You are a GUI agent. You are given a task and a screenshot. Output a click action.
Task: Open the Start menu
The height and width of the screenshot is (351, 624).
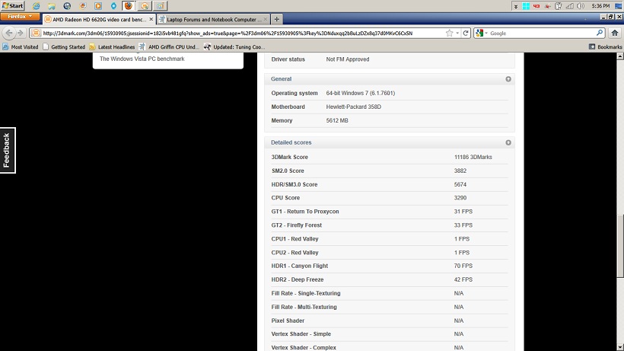point(13,5)
